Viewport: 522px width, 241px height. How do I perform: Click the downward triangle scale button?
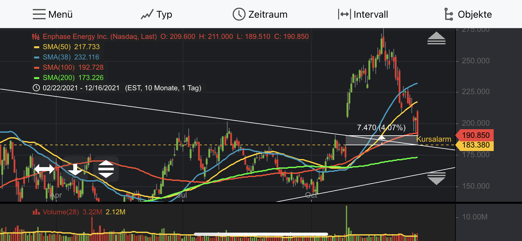(436, 178)
